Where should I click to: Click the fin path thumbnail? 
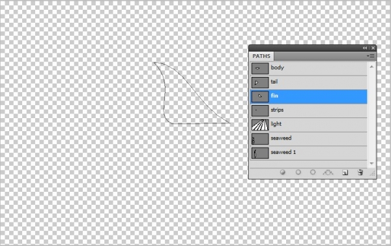click(260, 97)
